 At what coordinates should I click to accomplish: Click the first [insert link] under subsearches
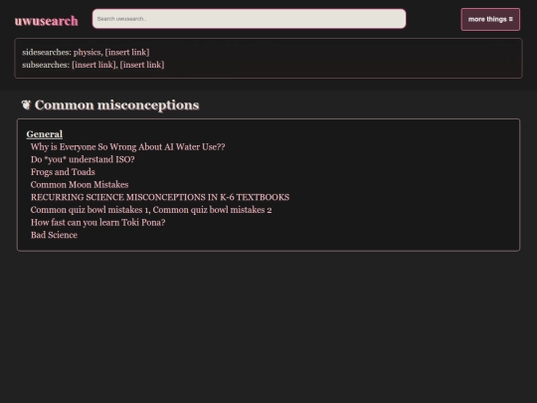pyautogui.click(x=93, y=65)
